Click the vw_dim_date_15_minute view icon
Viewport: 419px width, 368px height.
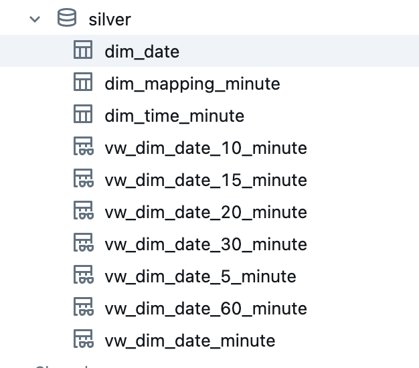click(82, 179)
